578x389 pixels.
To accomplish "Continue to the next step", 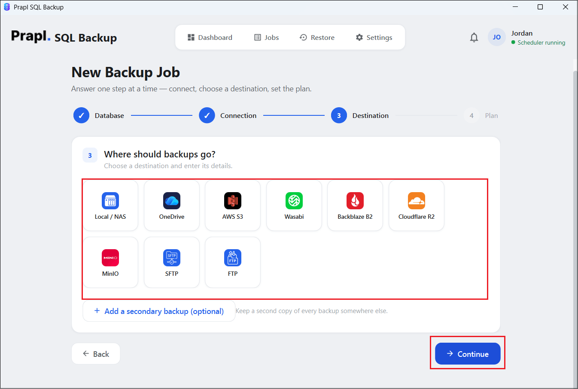I will pos(468,354).
